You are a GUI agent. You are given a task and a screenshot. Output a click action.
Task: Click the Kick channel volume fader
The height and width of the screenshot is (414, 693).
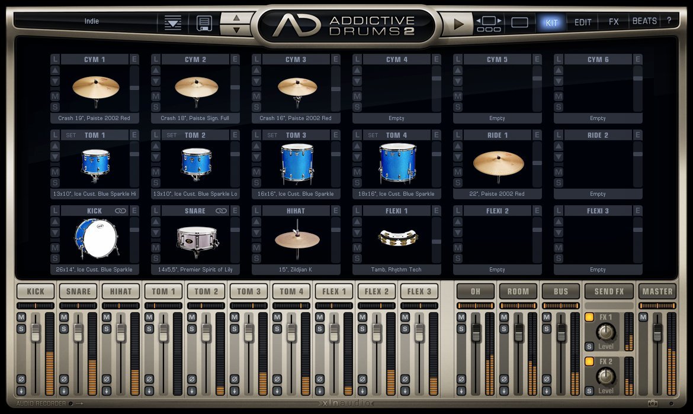[36, 333]
